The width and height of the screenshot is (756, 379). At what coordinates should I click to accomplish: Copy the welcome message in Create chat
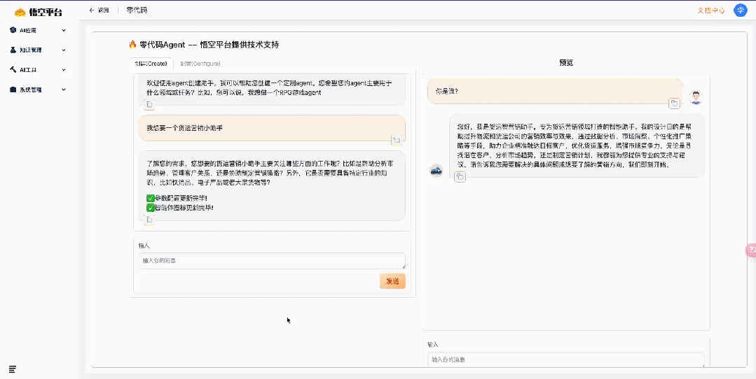click(x=149, y=104)
